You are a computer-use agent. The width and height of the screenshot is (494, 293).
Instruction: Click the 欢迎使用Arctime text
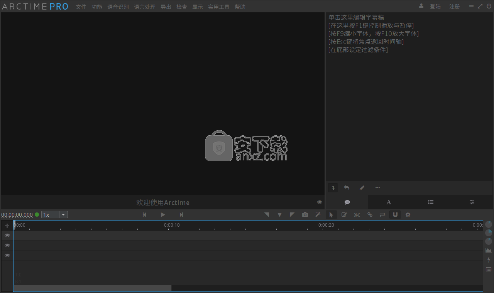163,202
